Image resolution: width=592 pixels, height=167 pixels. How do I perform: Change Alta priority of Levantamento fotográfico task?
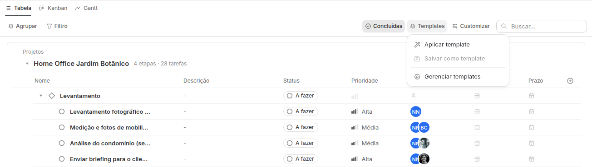coord(362,111)
